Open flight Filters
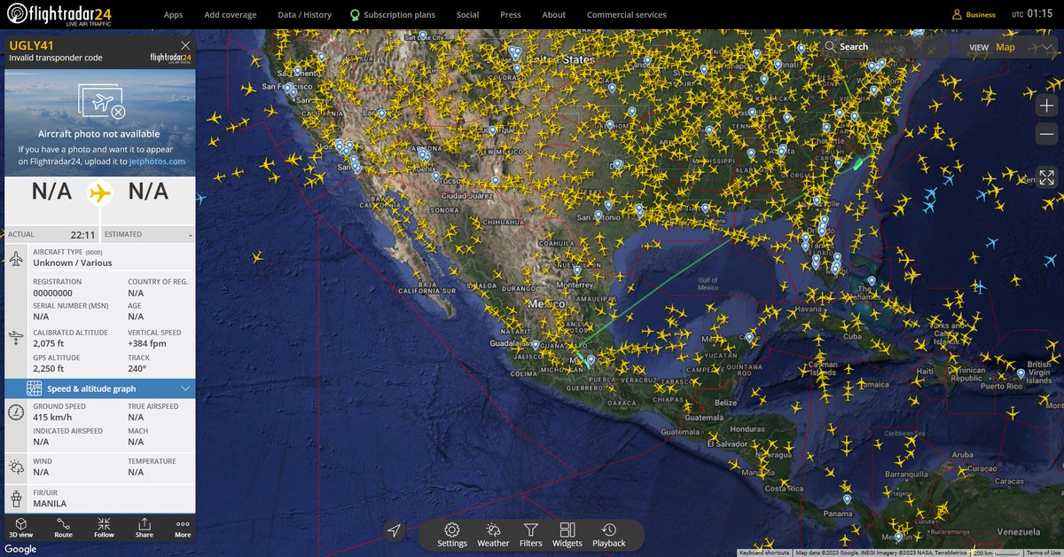Image resolution: width=1064 pixels, height=557 pixels. coord(531,535)
